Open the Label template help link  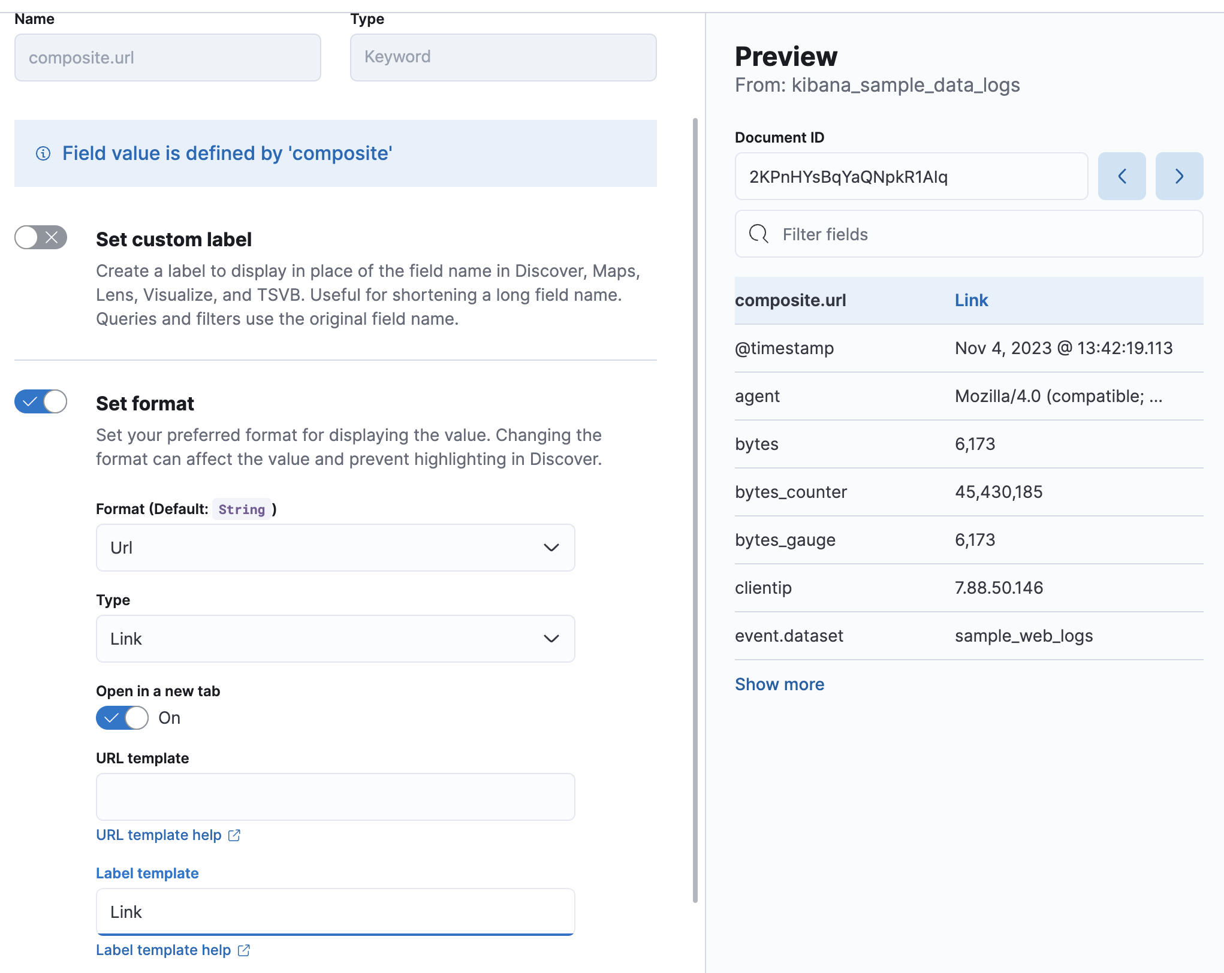(x=162, y=950)
